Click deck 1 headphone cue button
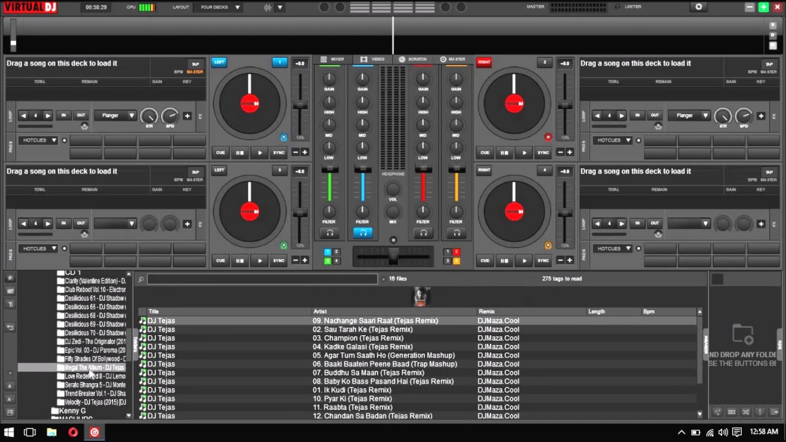This screenshot has height=442, width=786. click(x=330, y=233)
